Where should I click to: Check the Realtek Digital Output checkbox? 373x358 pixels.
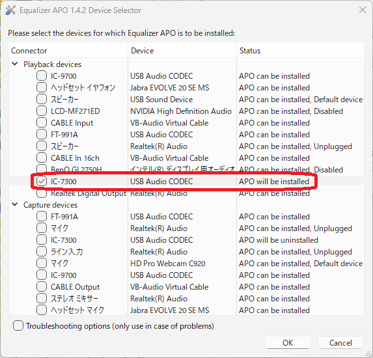coord(42,193)
